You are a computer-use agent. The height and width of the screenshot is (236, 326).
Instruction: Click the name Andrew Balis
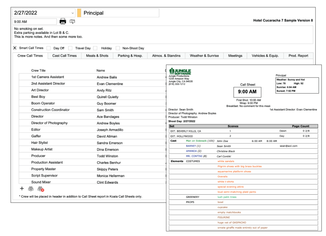point(107,77)
